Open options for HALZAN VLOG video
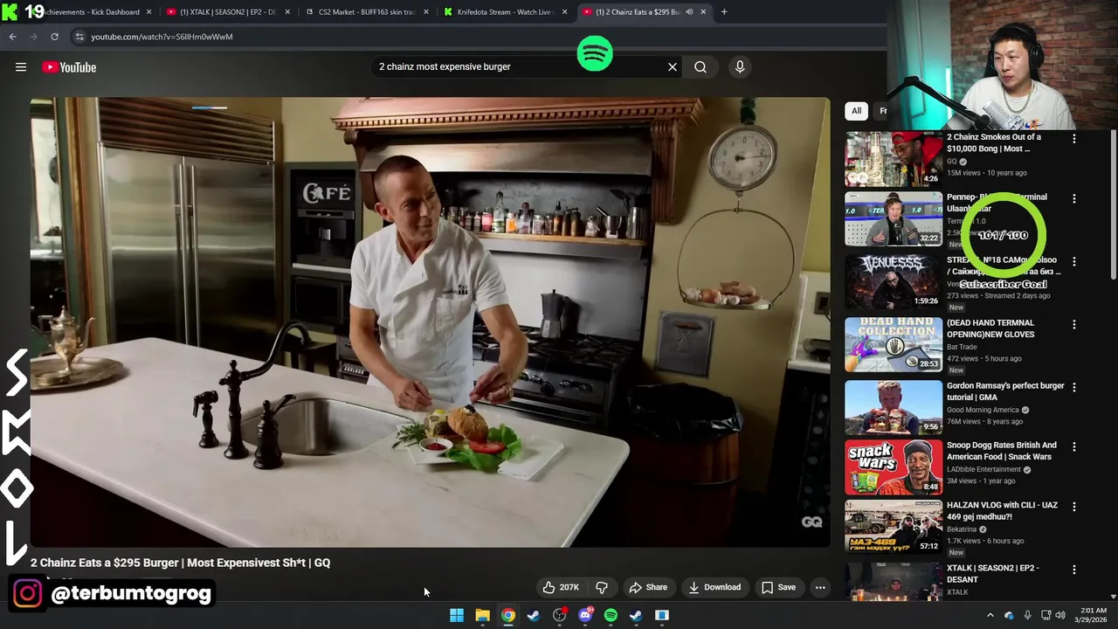Viewport: 1118px width, 629px height. [x=1074, y=506]
